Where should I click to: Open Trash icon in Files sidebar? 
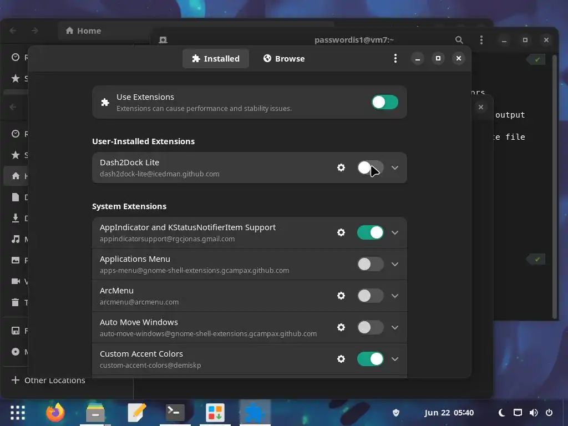pos(15,302)
